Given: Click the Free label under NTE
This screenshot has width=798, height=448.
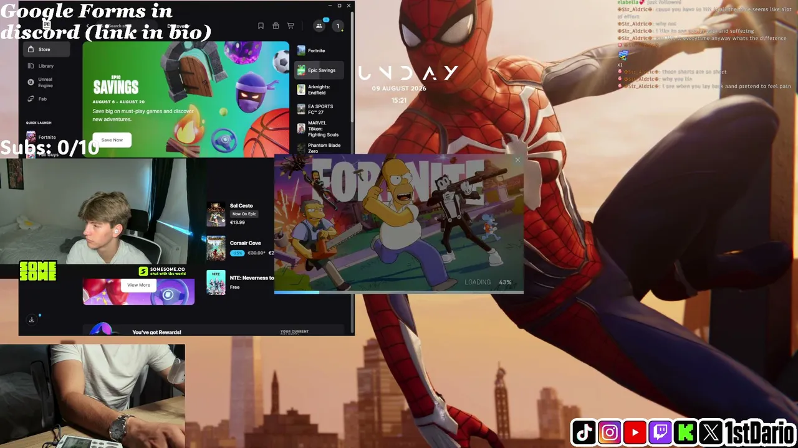Looking at the screenshot, I should 234,287.
